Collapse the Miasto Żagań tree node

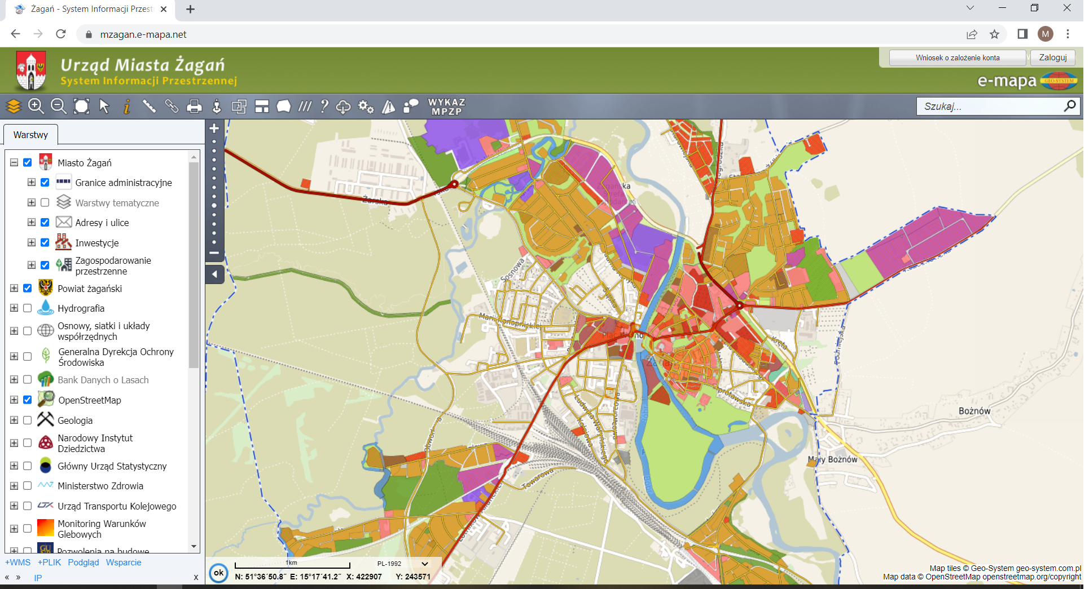point(14,162)
